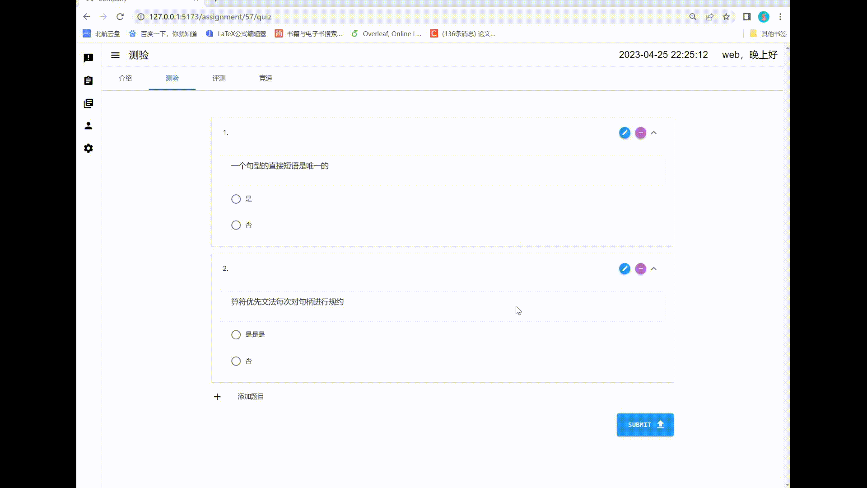Select the 是 radio option for question 1
The height and width of the screenshot is (488, 867).
pos(236,199)
